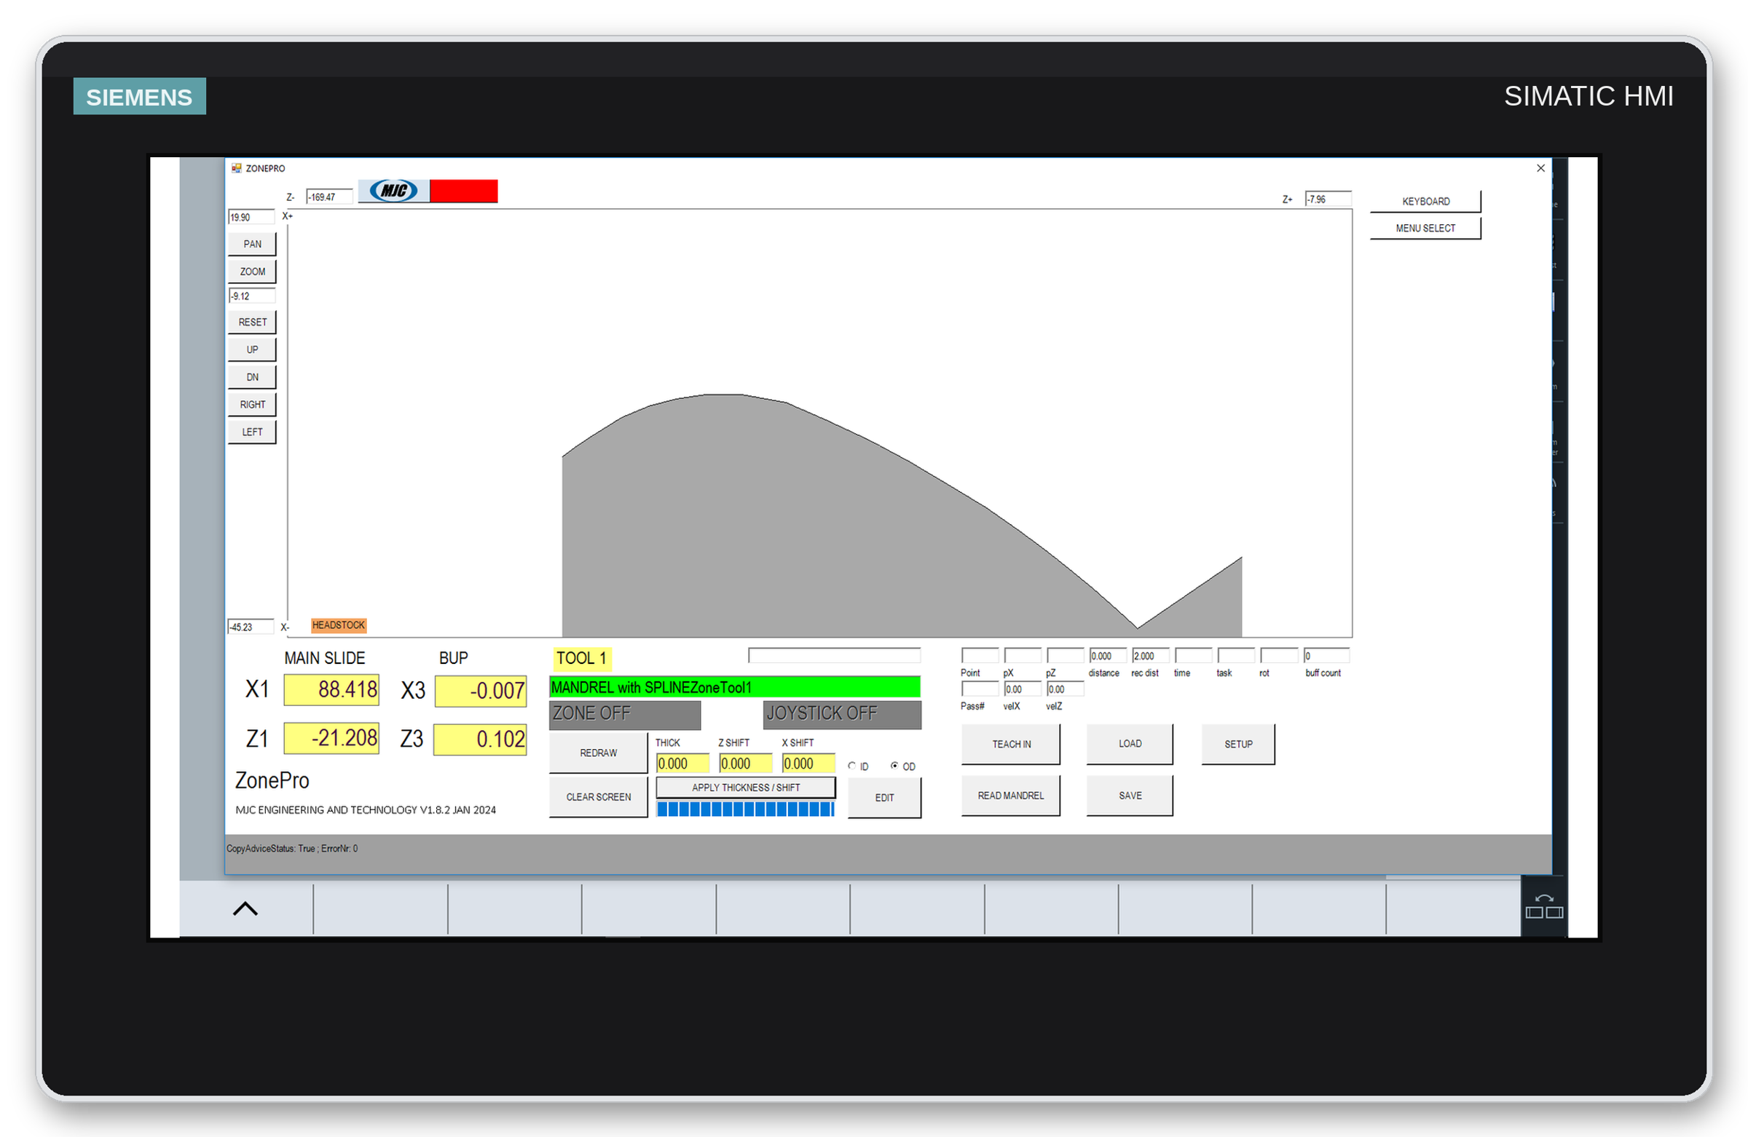The image size is (1748, 1137).
Task: Click the rec dist field 2.000
Action: click(x=1150, y=655)
